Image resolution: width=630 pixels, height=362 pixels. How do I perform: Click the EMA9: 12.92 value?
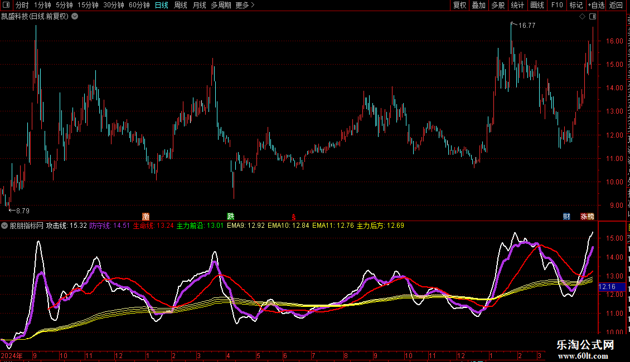click(x=246, y=226)
